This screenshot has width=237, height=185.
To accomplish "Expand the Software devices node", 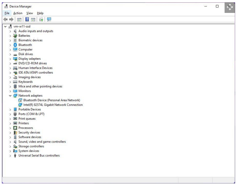I will tap(10, 137).
